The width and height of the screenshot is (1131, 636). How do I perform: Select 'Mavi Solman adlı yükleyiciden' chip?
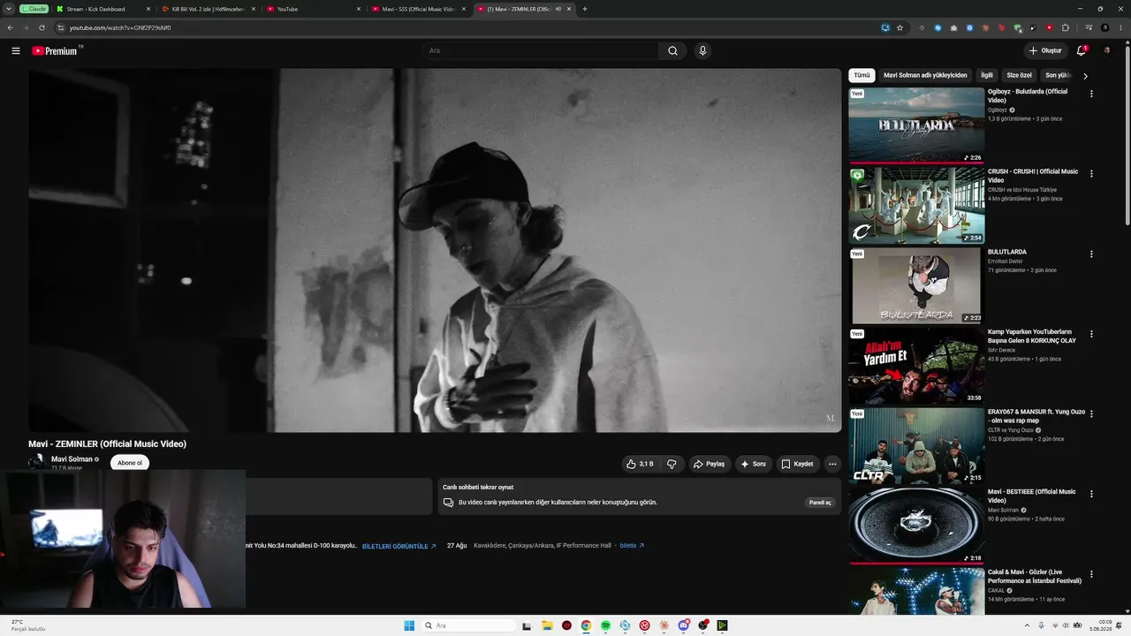925,75
